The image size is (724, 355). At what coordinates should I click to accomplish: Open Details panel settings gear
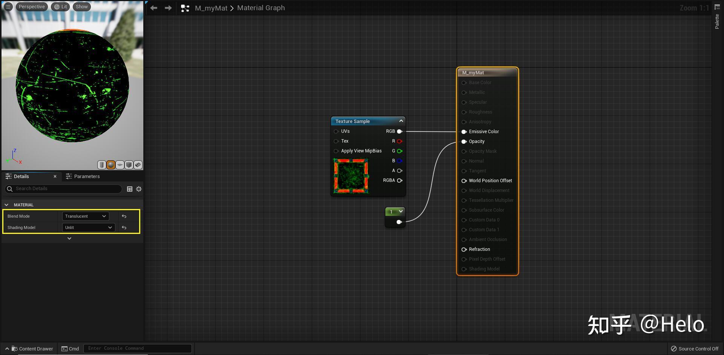139,189
